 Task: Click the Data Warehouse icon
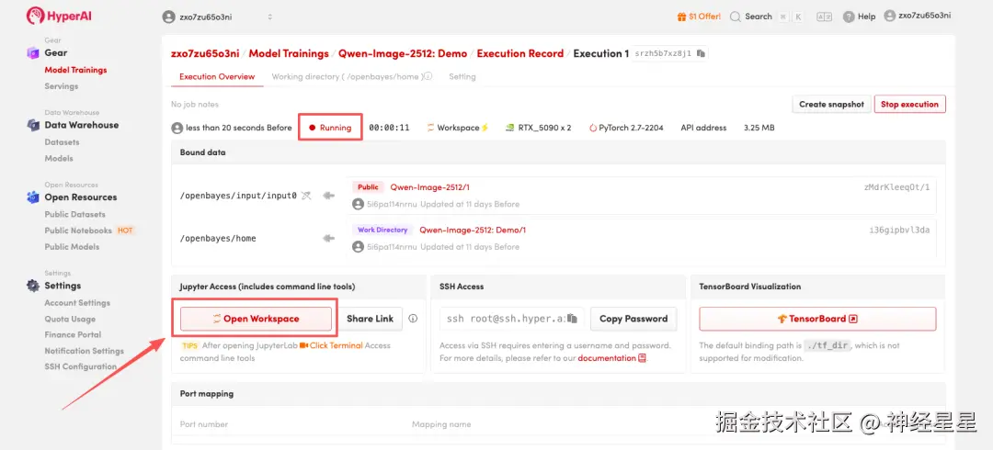point(33,125)
